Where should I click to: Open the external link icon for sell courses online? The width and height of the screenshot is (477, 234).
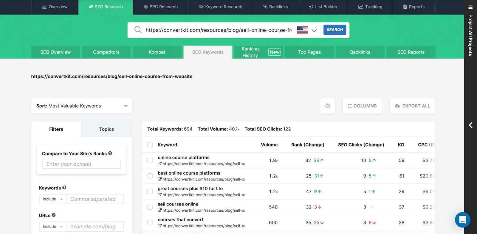(159, 210)
